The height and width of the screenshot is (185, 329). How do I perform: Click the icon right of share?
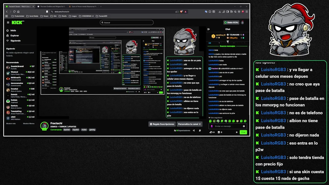pyautogui.click(x=200, y=131)
